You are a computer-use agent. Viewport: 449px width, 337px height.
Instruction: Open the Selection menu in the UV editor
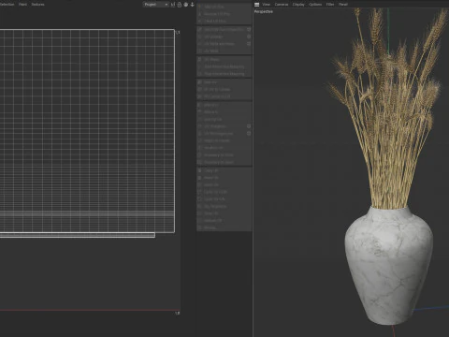pos(7,5)
